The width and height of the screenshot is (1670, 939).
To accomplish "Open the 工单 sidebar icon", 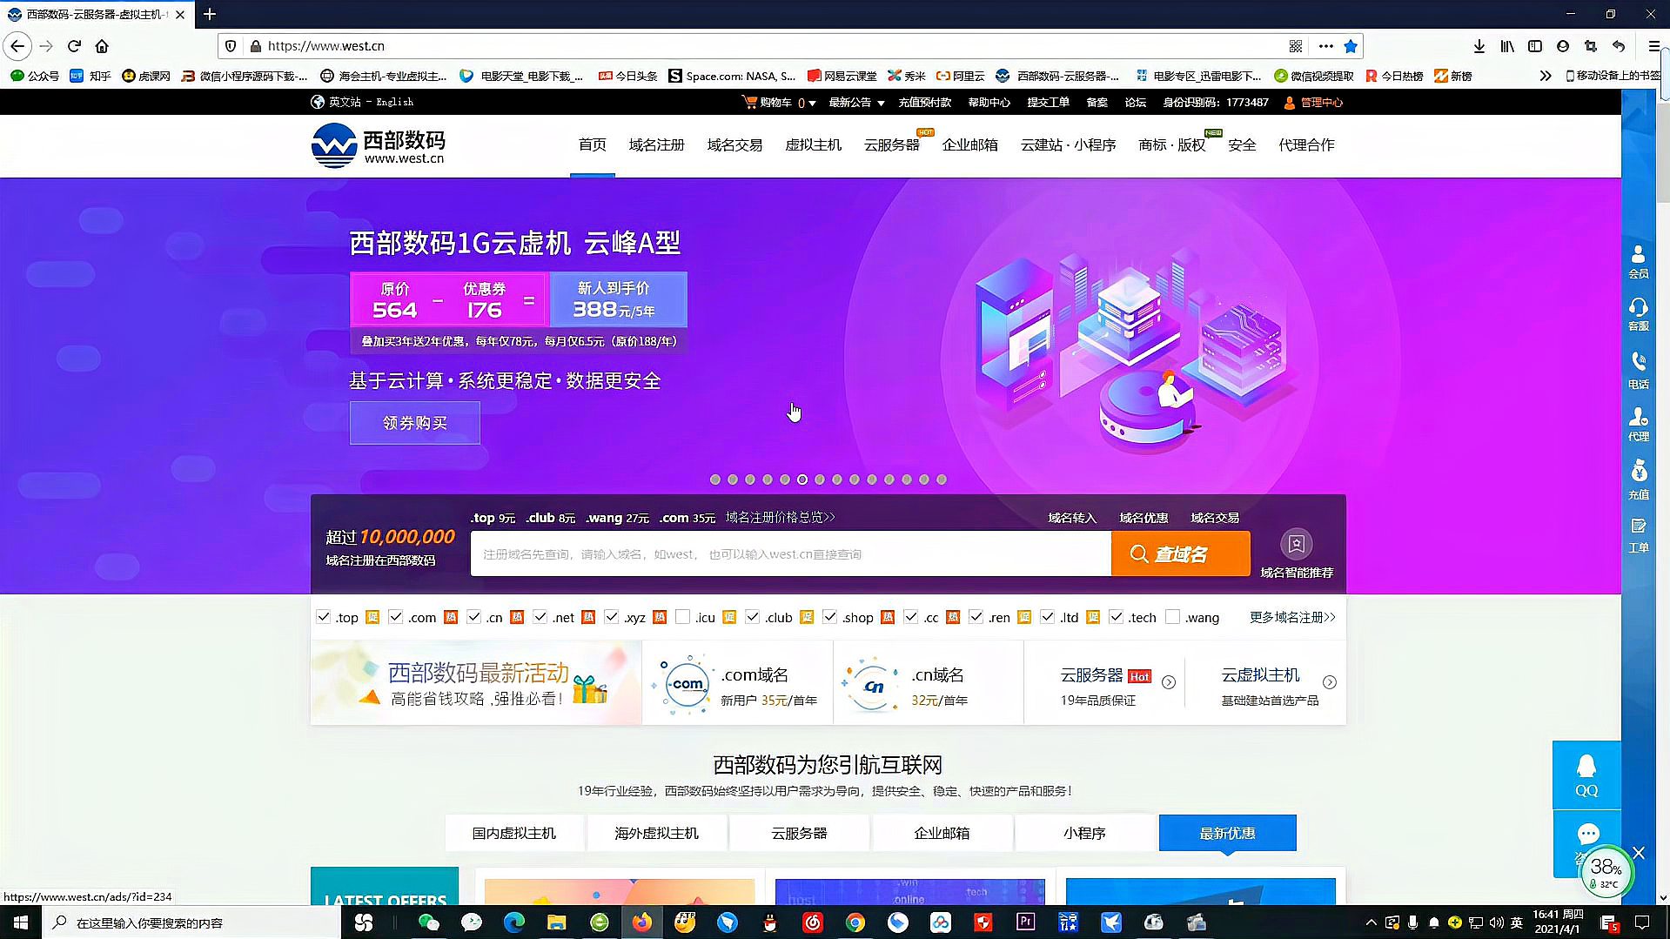I will (1639, 536).
